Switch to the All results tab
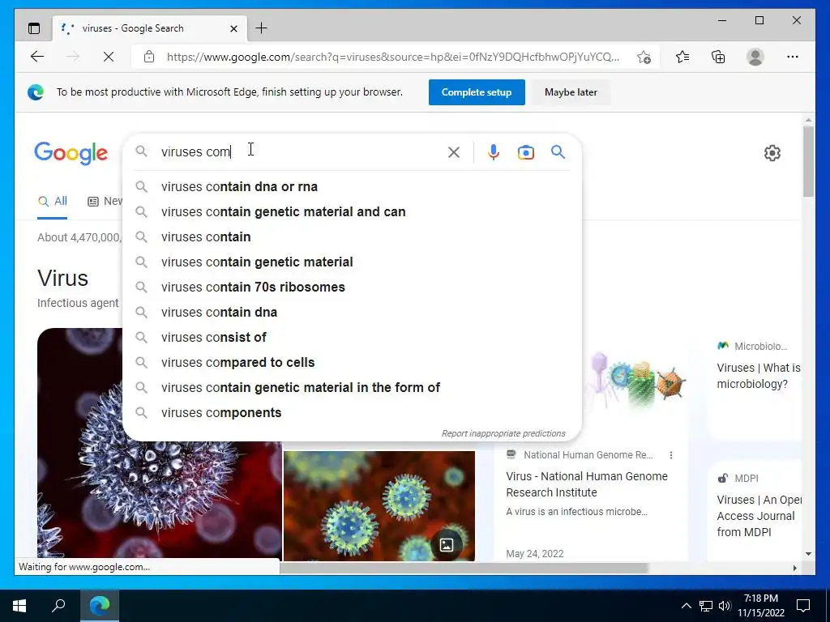 tap(53, 202)
